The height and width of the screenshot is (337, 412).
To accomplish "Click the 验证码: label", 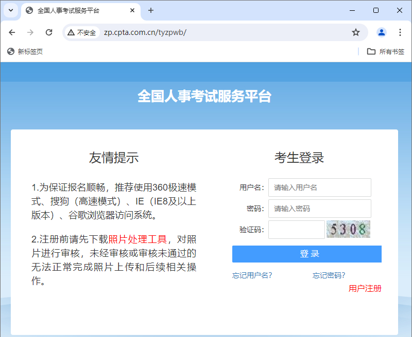I will (251, 230).
